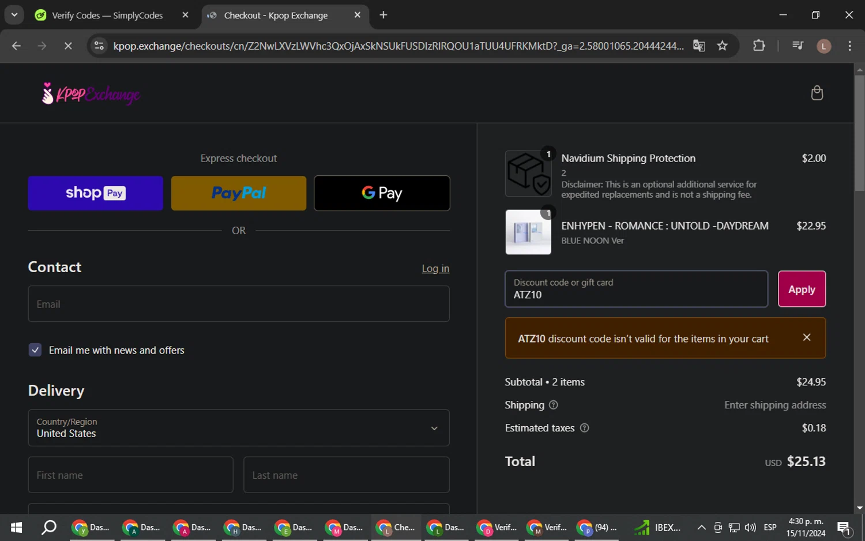Viewport: 865px width, 541px height.
Task: Open the taskbar clock showing 4:30 p. m.
Action: [x=806, y=527]
